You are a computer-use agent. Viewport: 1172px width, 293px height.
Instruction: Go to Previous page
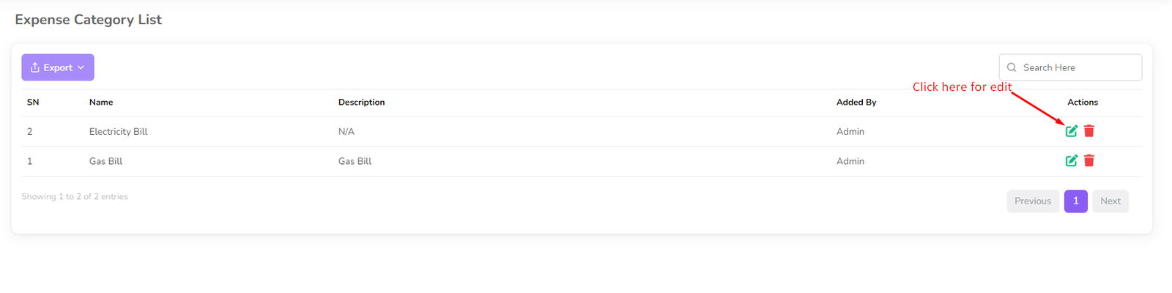tap(1032, 201)
